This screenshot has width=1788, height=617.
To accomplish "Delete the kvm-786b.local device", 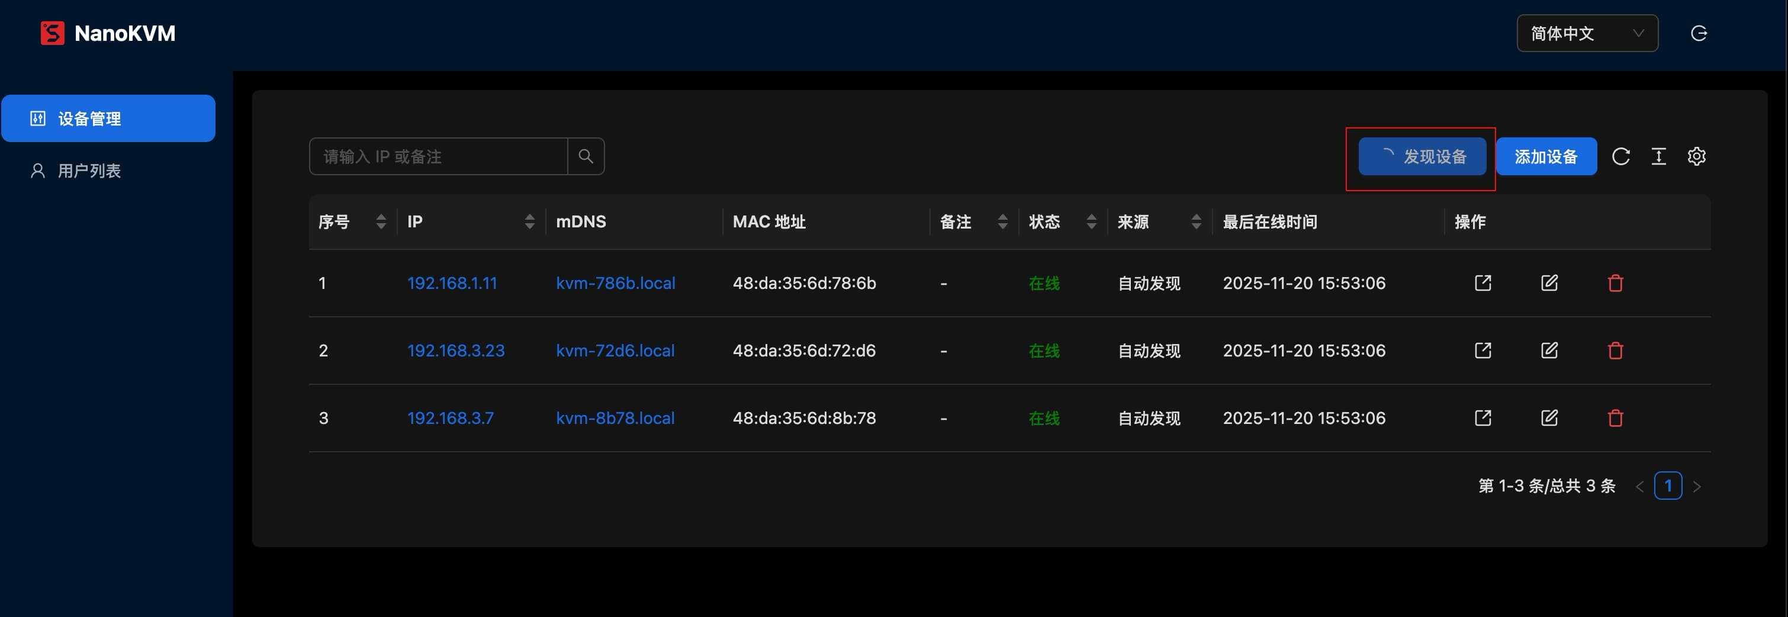I will pos(1615,283).
